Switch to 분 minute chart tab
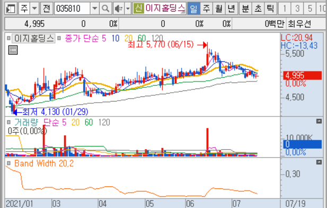Screen dimensions: 327x208 point(245,8)
